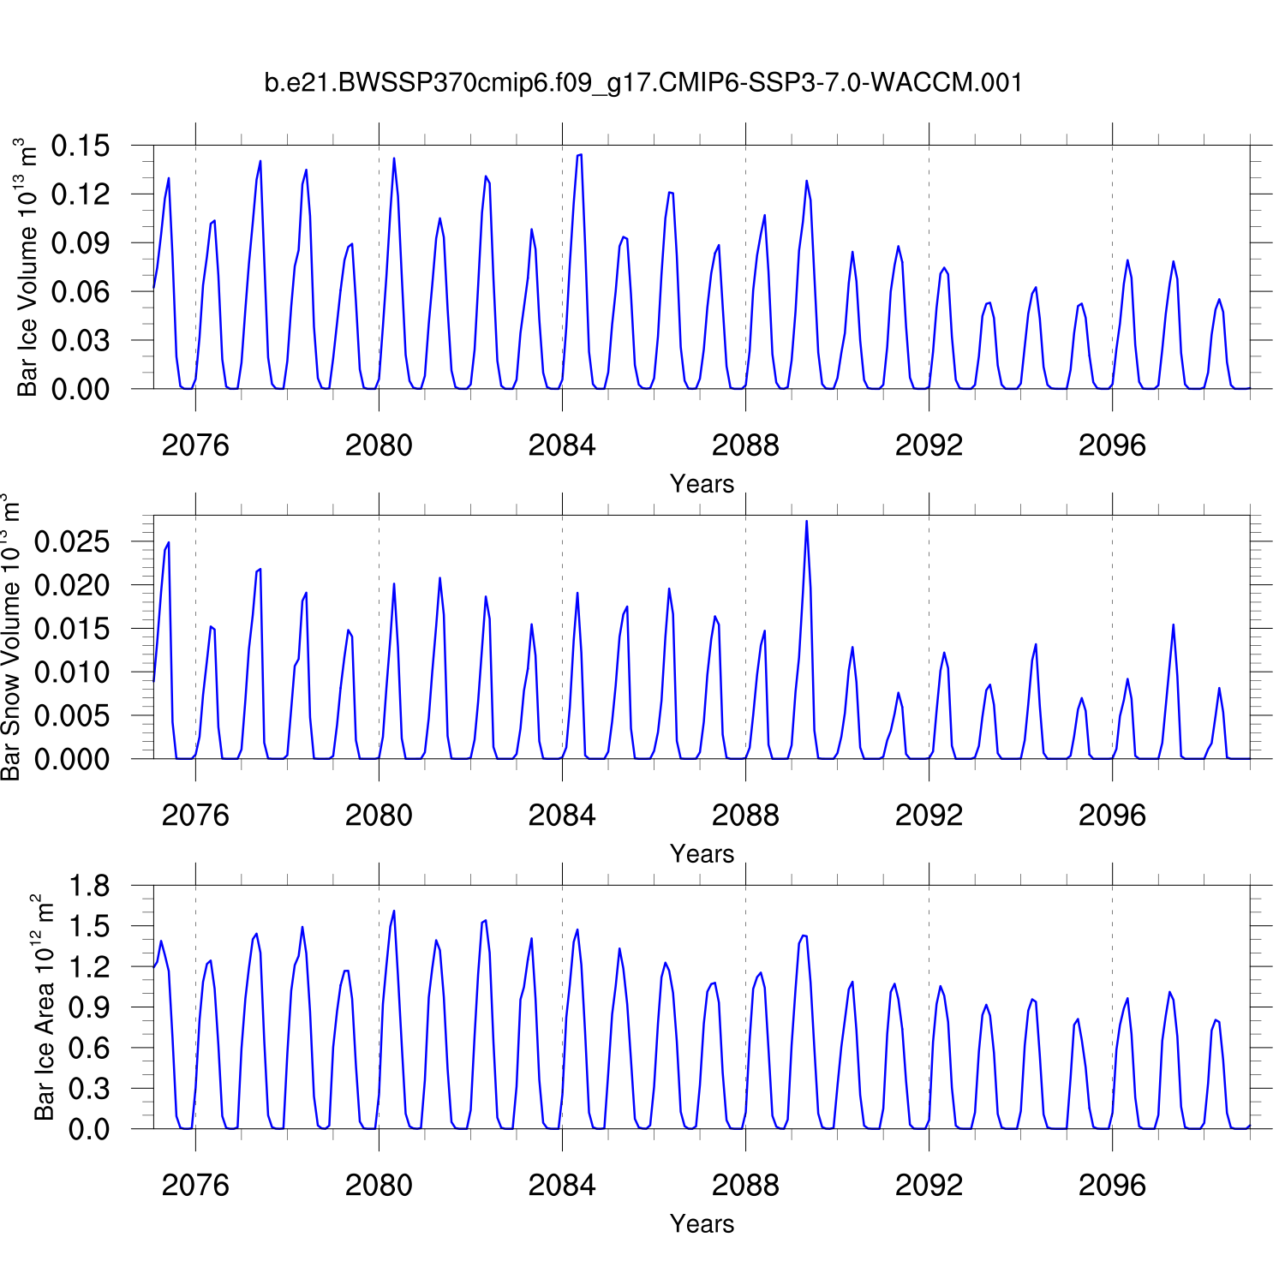Click the plot title text at the top
1285x1285 pixels.
click(642, 83)
